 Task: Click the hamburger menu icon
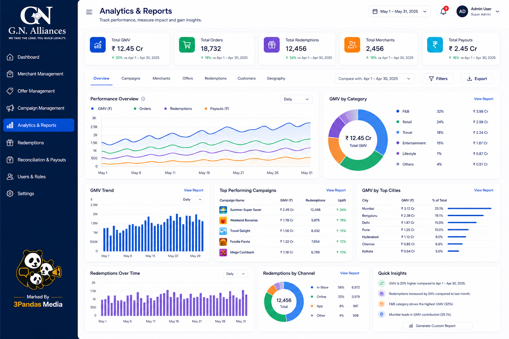tap(89, 12)
